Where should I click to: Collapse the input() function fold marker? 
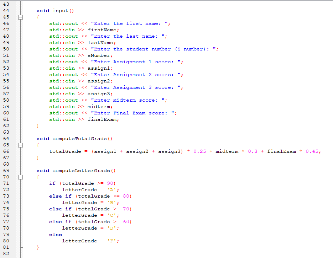point(20,17)
